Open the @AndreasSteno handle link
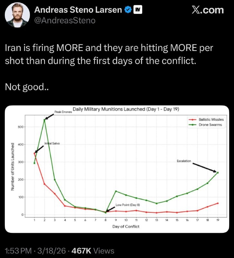Image resolution: width=234 pixels, height=258 pixels. click(65, 20)
